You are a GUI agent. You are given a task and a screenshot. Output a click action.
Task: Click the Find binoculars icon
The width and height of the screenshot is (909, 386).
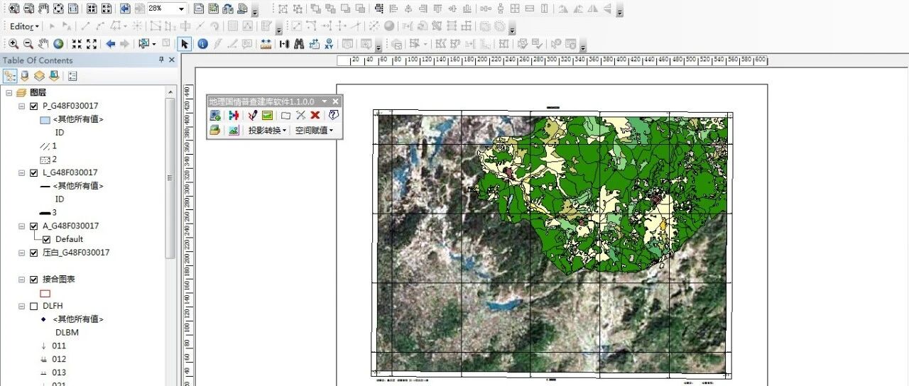point(299,44)
